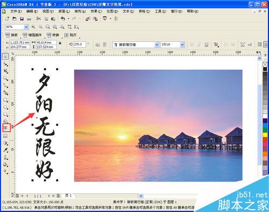Select the Crop tool in the toolbox
Image resolution: width=269 pixels, height=212 pixels.
coord(5,71)
